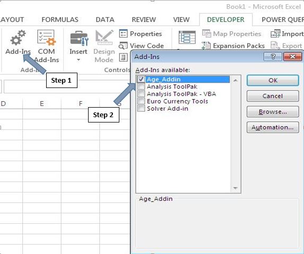Click Cancel in Add-Ins dialog
The image size is (304, 254).
click(x=273, y=96)
